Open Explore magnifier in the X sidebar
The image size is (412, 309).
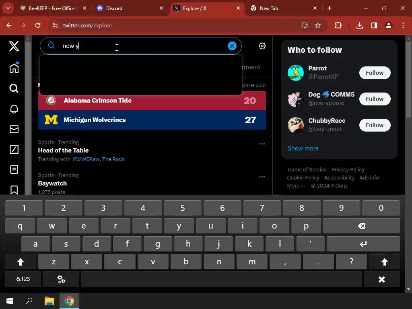point(14,88)
